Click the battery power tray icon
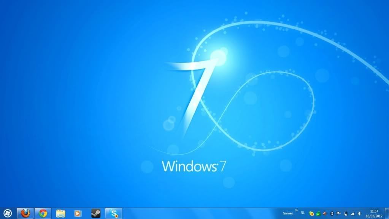Screen dimensions: 389x219 point(346,214)
